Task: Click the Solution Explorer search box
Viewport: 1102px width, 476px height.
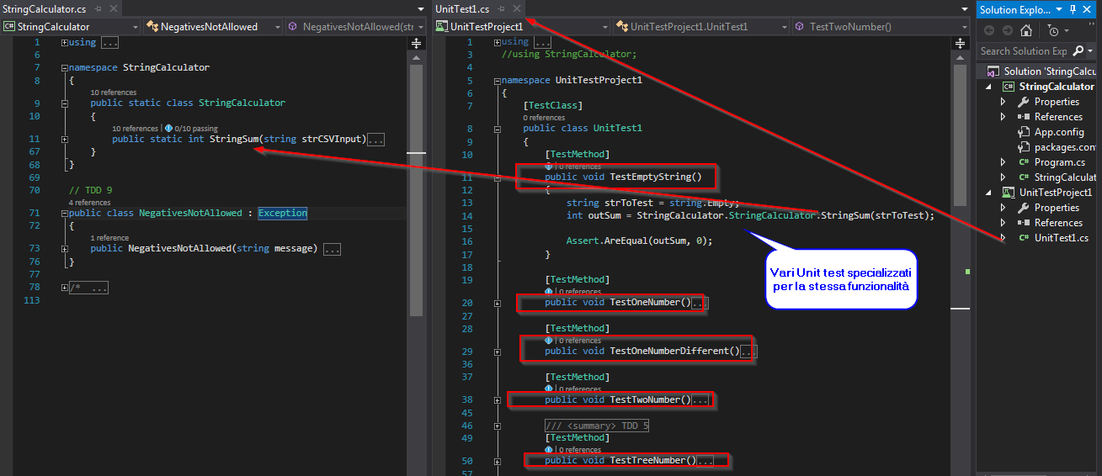Action: [1025, 51]
